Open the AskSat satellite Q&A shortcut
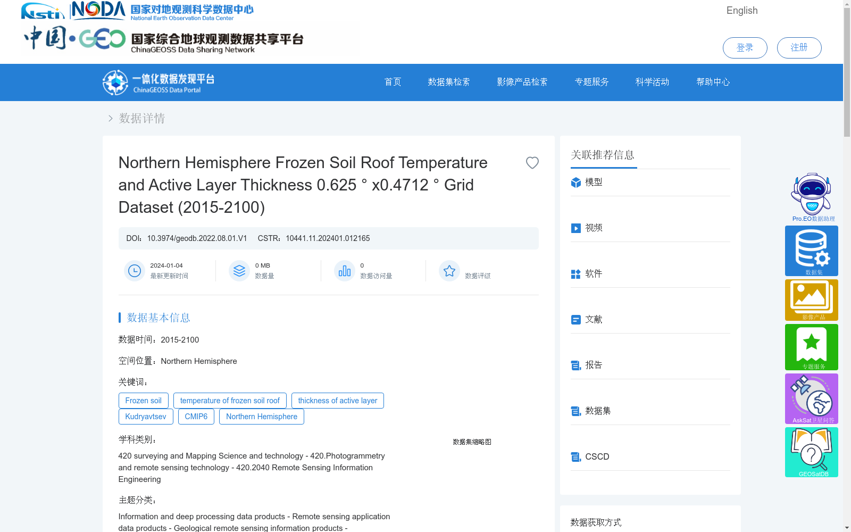Screen dimensions: 851x532 point(812,398)
